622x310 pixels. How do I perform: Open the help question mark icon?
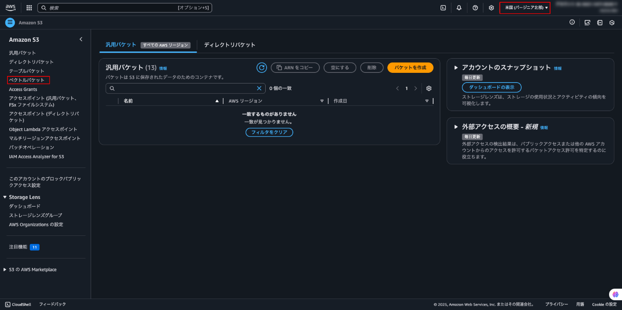point(475,8)
